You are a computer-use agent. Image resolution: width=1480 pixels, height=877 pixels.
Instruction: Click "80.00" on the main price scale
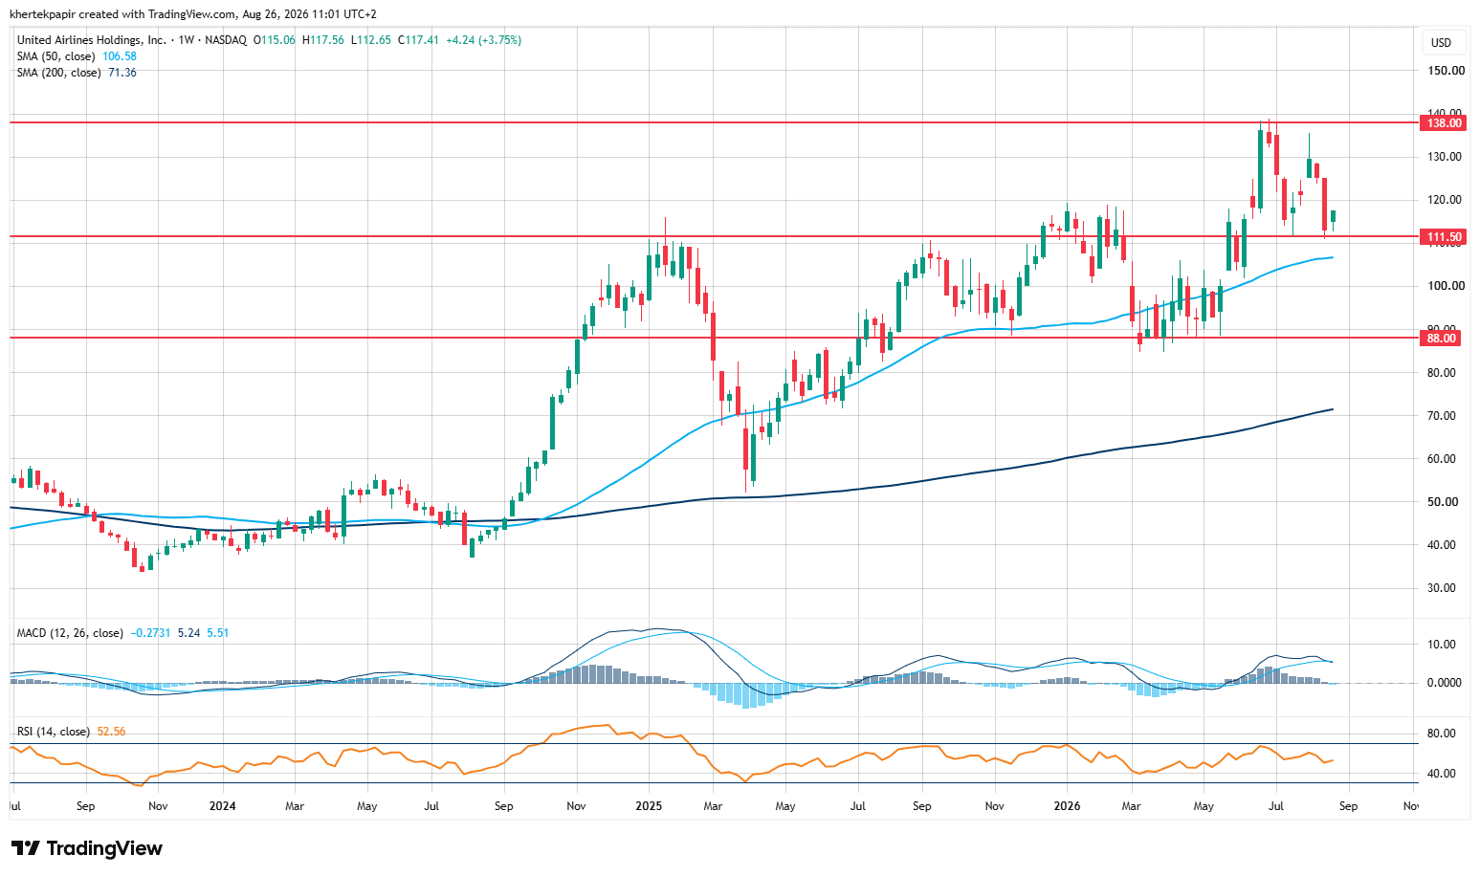click(1442, 373)
